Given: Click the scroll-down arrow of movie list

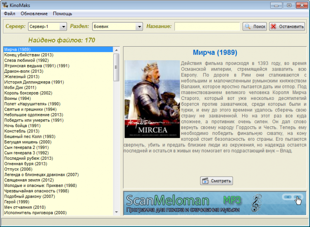Looking at the screenshot, I should coord(116,212).
